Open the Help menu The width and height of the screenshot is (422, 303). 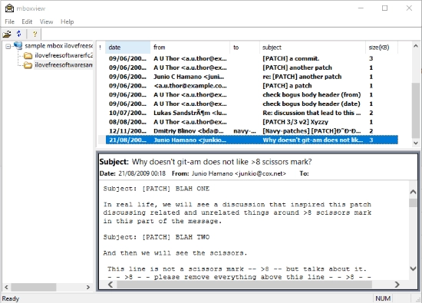click(67, 21)
